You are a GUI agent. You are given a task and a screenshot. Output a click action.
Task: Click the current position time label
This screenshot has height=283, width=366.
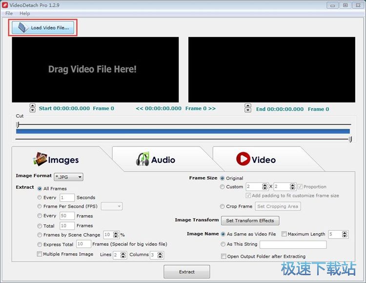(176, 108)
